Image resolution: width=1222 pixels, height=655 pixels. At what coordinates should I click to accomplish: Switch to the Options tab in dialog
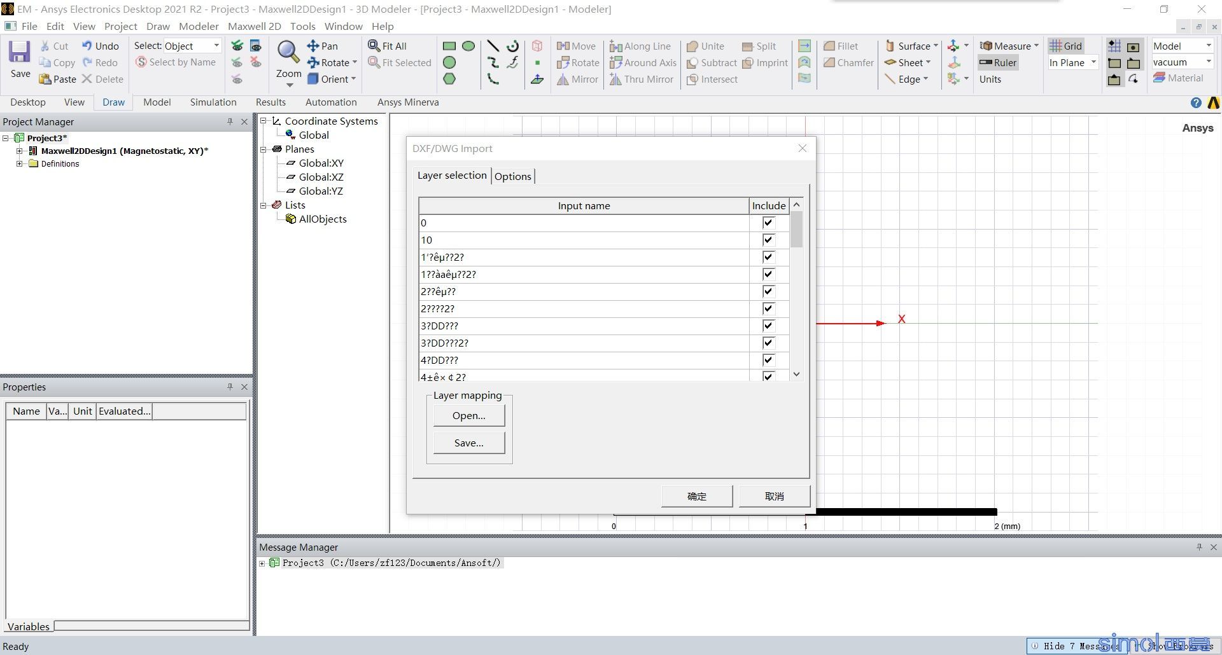pyautogui.click(x=512, y=176)
